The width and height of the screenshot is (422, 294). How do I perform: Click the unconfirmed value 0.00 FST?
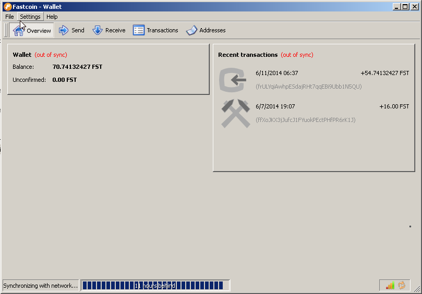[64, 80]
